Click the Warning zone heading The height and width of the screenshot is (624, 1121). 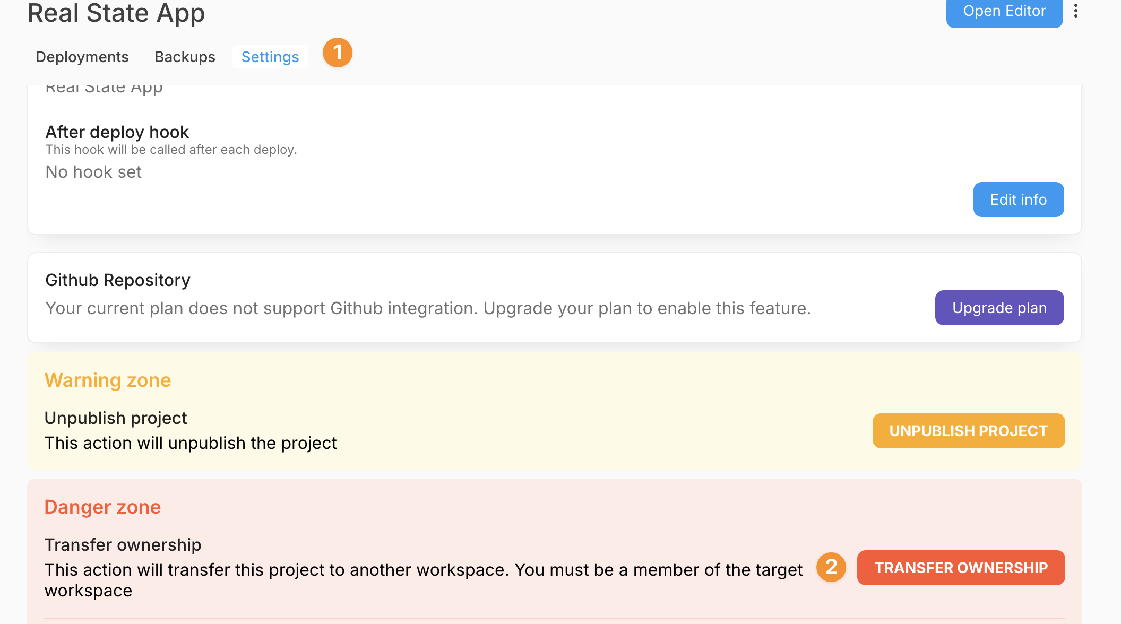pos(108,380)
